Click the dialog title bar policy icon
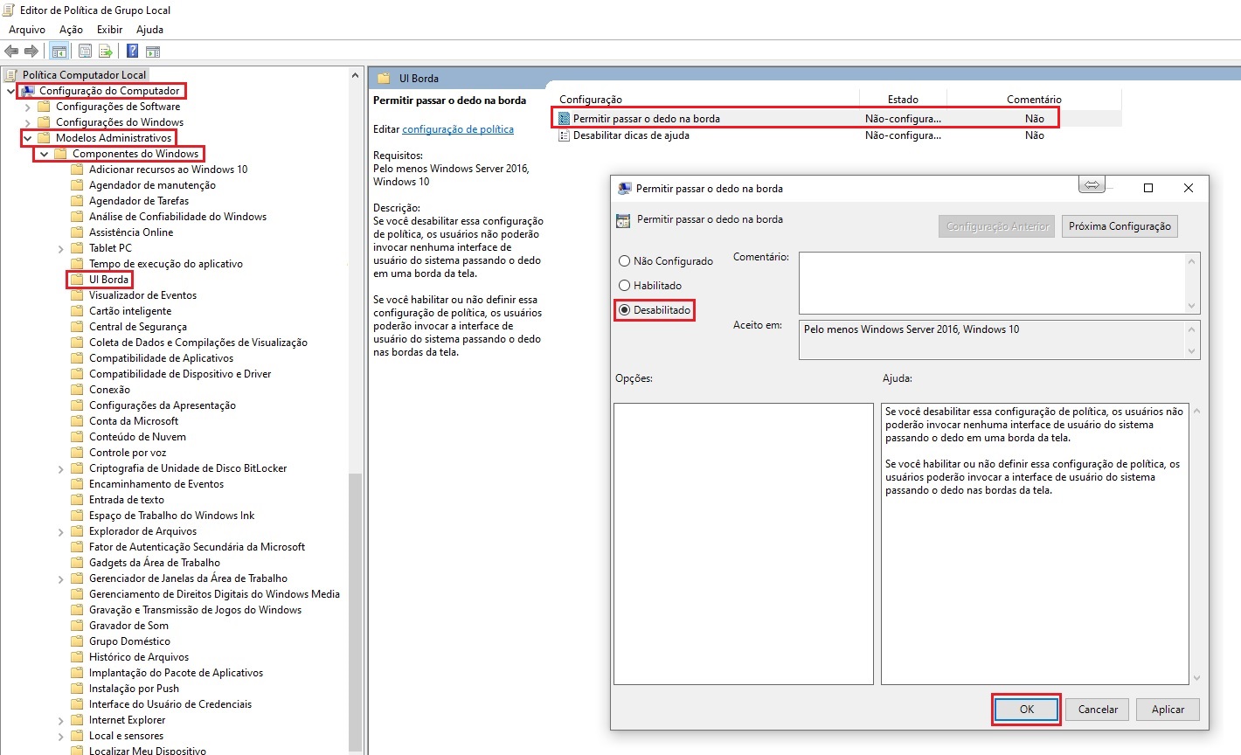This screenshot has height=755, width=1241. pos(624,188)
